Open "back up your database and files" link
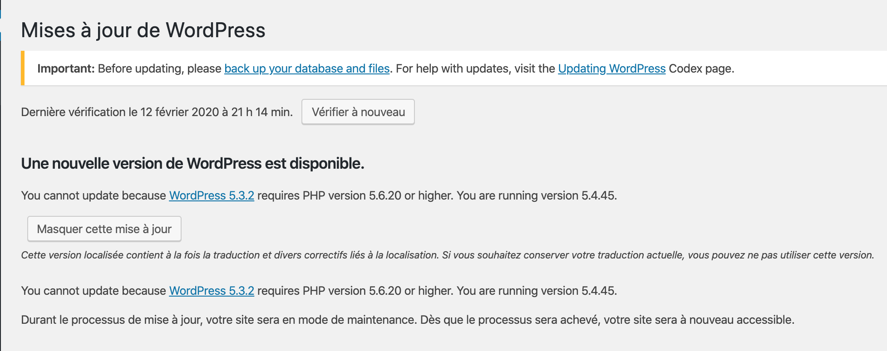 click(307, 68)
